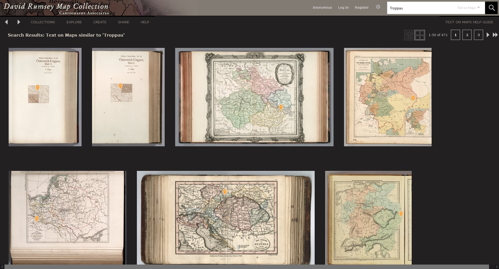Open the Empire of Austria map thumbnail
Screen dimensions: 499x269
226,218
